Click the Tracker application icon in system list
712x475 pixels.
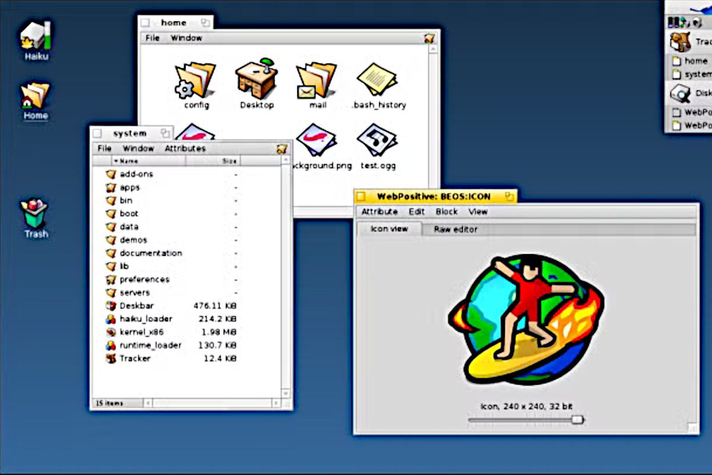coord(110,358)
